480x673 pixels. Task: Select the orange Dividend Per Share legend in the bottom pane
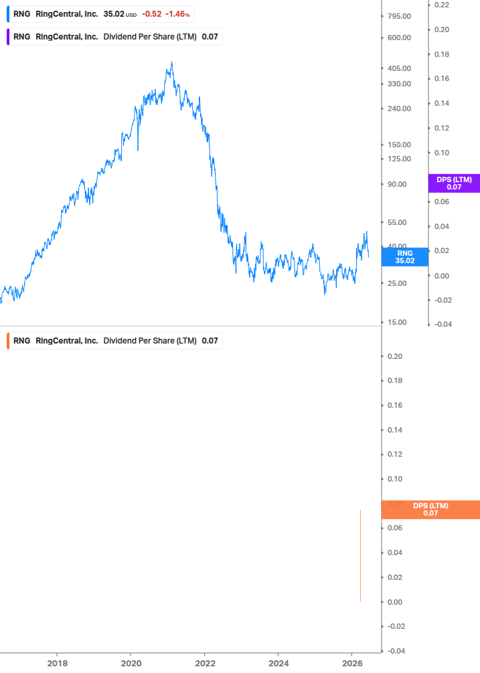click(x=114, y=341)
